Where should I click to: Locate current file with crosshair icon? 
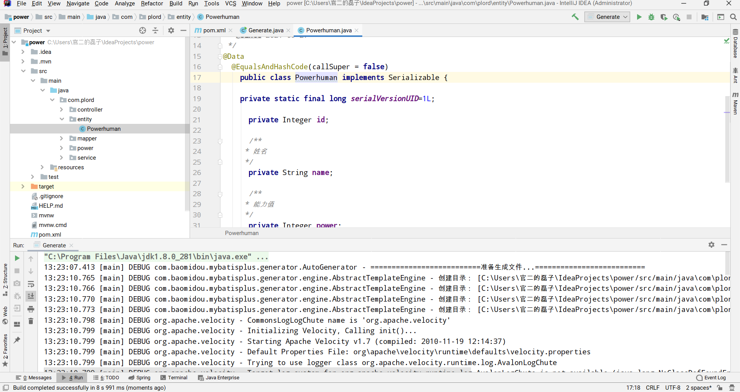(x=143, y=30)
